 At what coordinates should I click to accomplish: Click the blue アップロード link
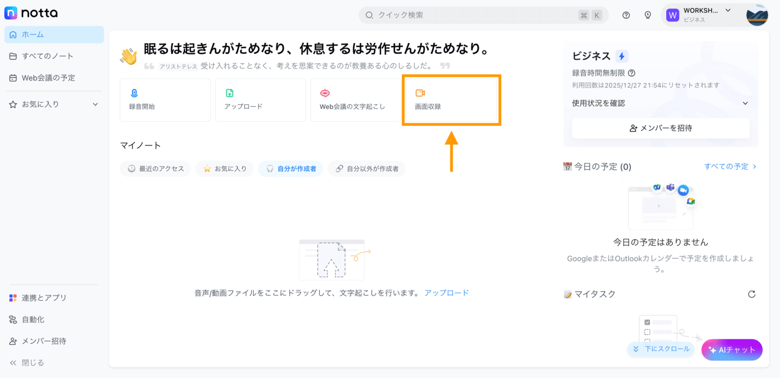(447, 293)
